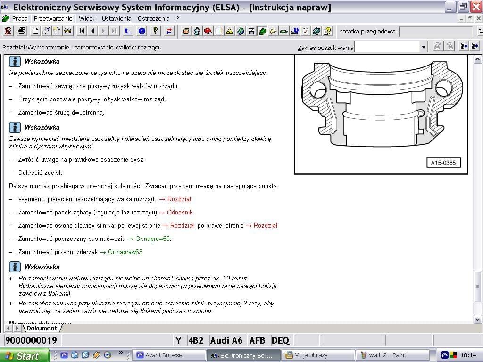
Task: Click the white box with lid icon
Action: tap(251, 31)
